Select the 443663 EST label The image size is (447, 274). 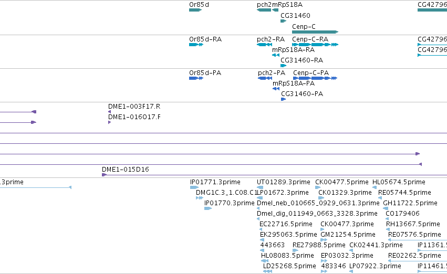[272, 245]
